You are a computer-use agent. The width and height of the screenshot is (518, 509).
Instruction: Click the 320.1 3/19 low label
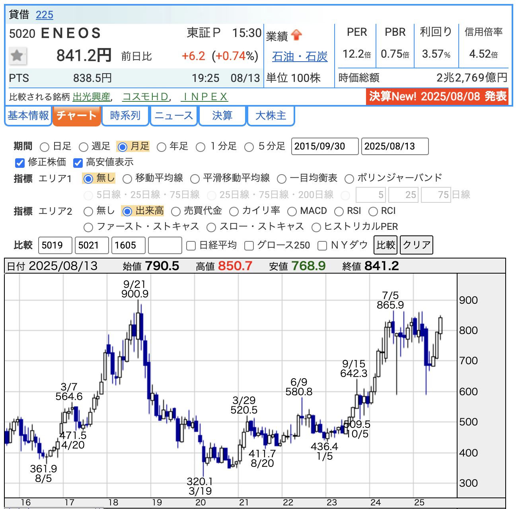click(x=200, y=486)
